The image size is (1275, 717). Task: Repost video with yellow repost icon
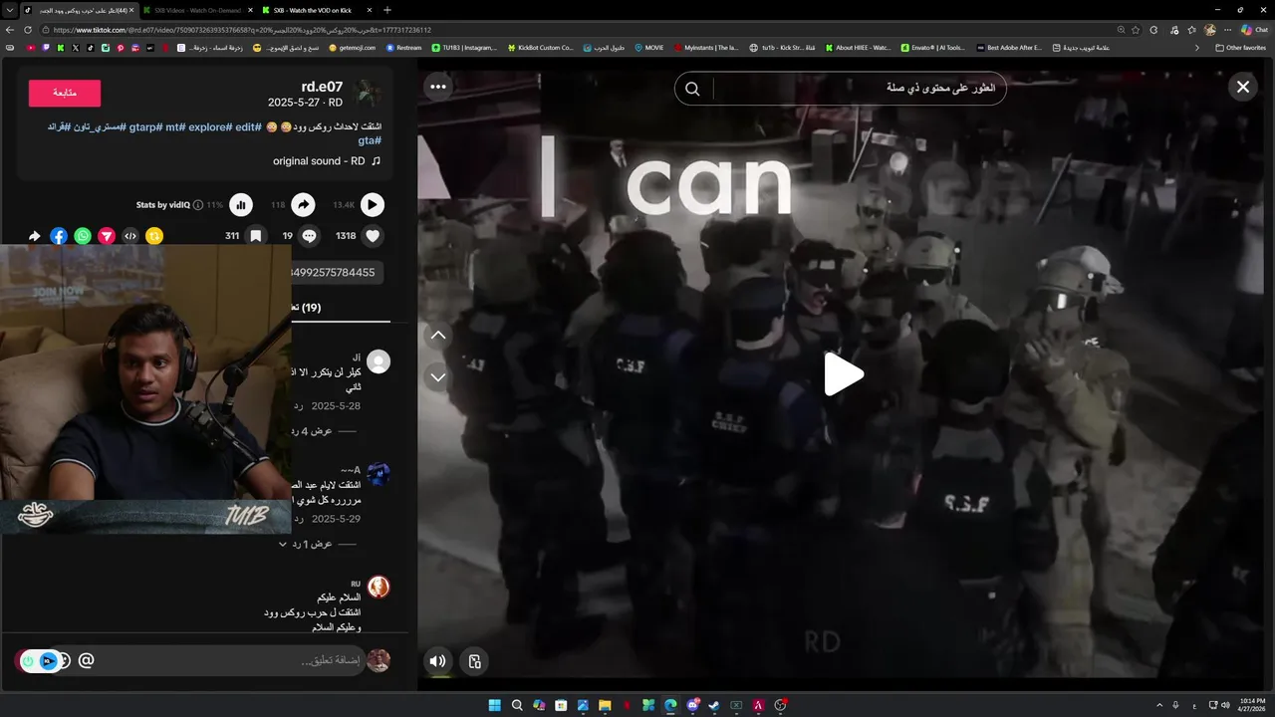pos(154,236)
